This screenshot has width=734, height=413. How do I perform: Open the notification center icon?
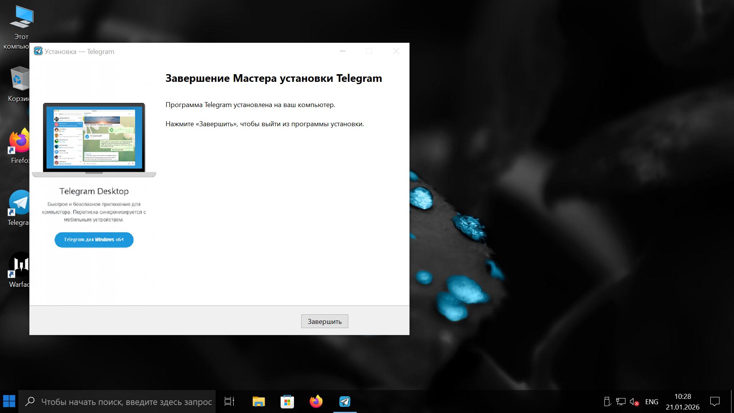[x=715, y=402]
